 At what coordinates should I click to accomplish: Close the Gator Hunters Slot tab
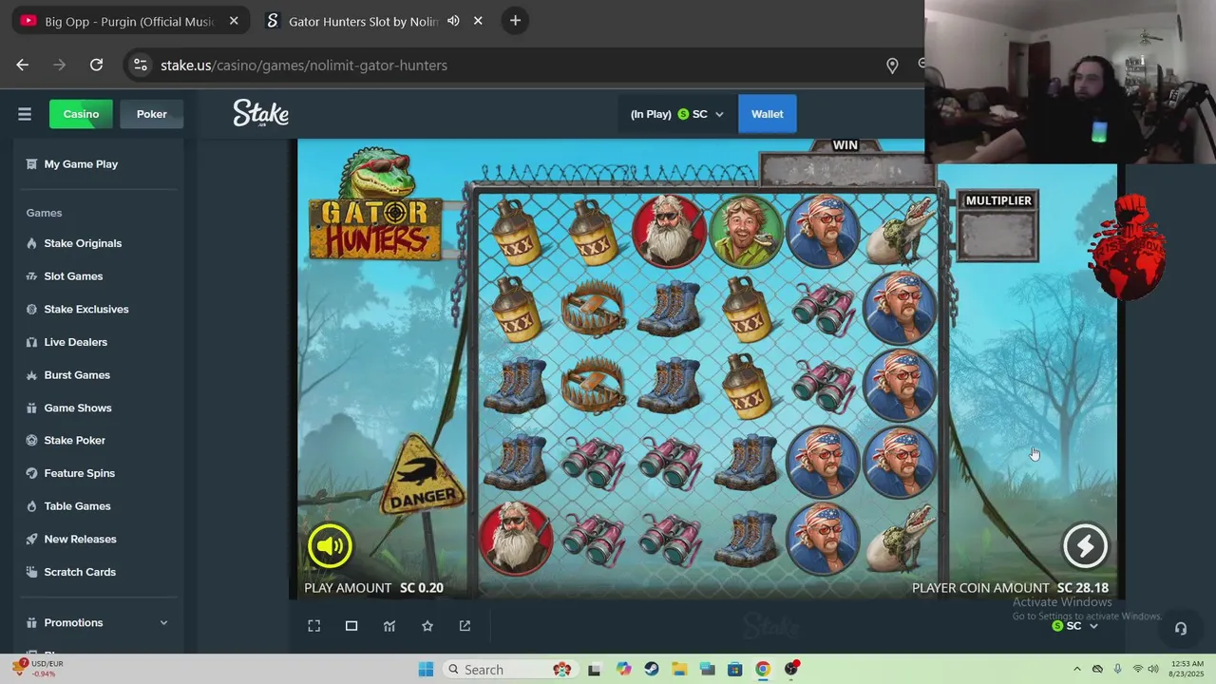click(478, 21)
